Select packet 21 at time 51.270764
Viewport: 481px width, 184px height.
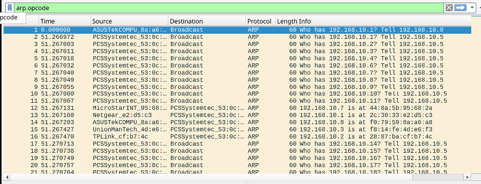pyautogui.click(x=237, y=171)
